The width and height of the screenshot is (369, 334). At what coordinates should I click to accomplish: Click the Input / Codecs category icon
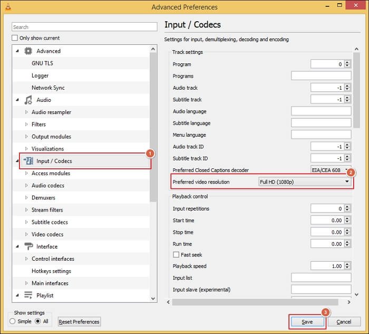point(28,161)
